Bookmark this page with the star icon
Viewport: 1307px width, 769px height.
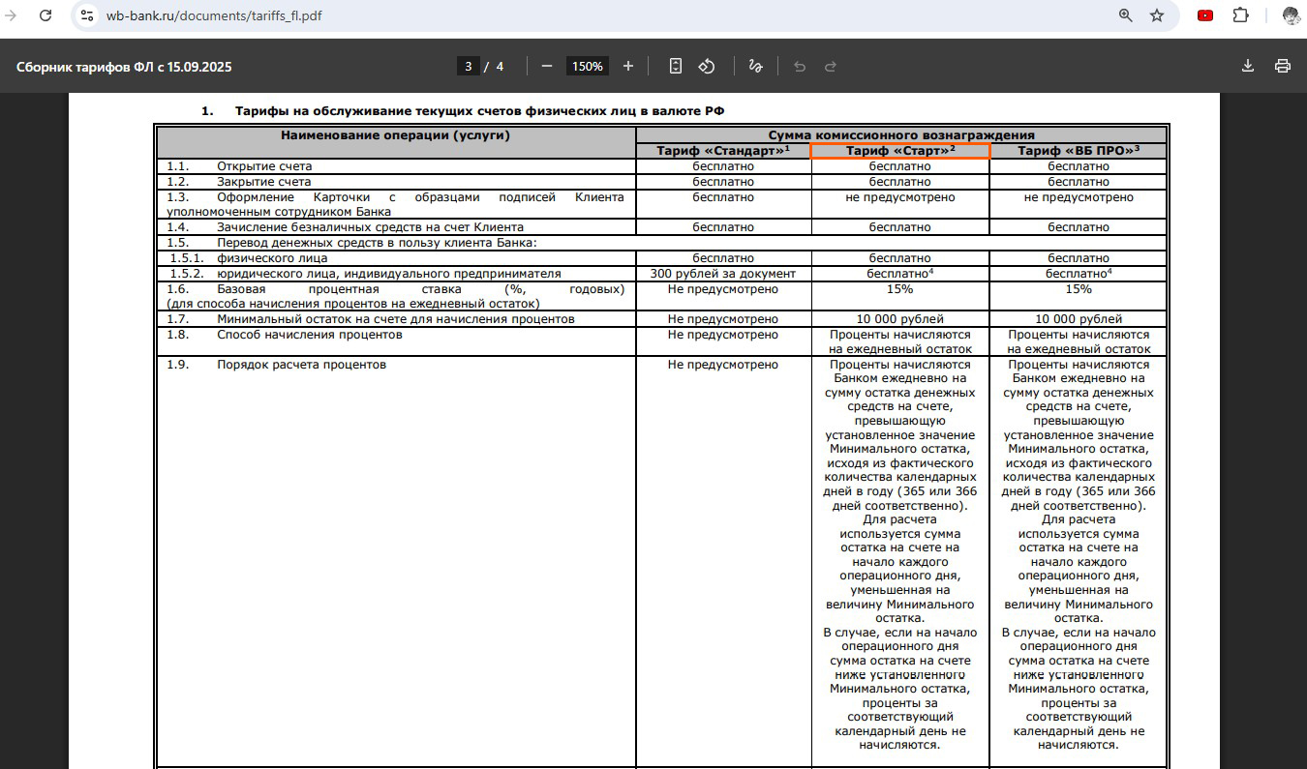(x=1156, y=15)
